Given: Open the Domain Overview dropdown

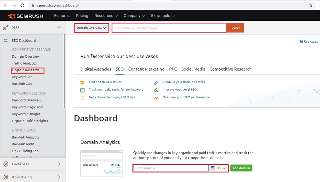Looking at the screenshot, I should pos(92,28).
